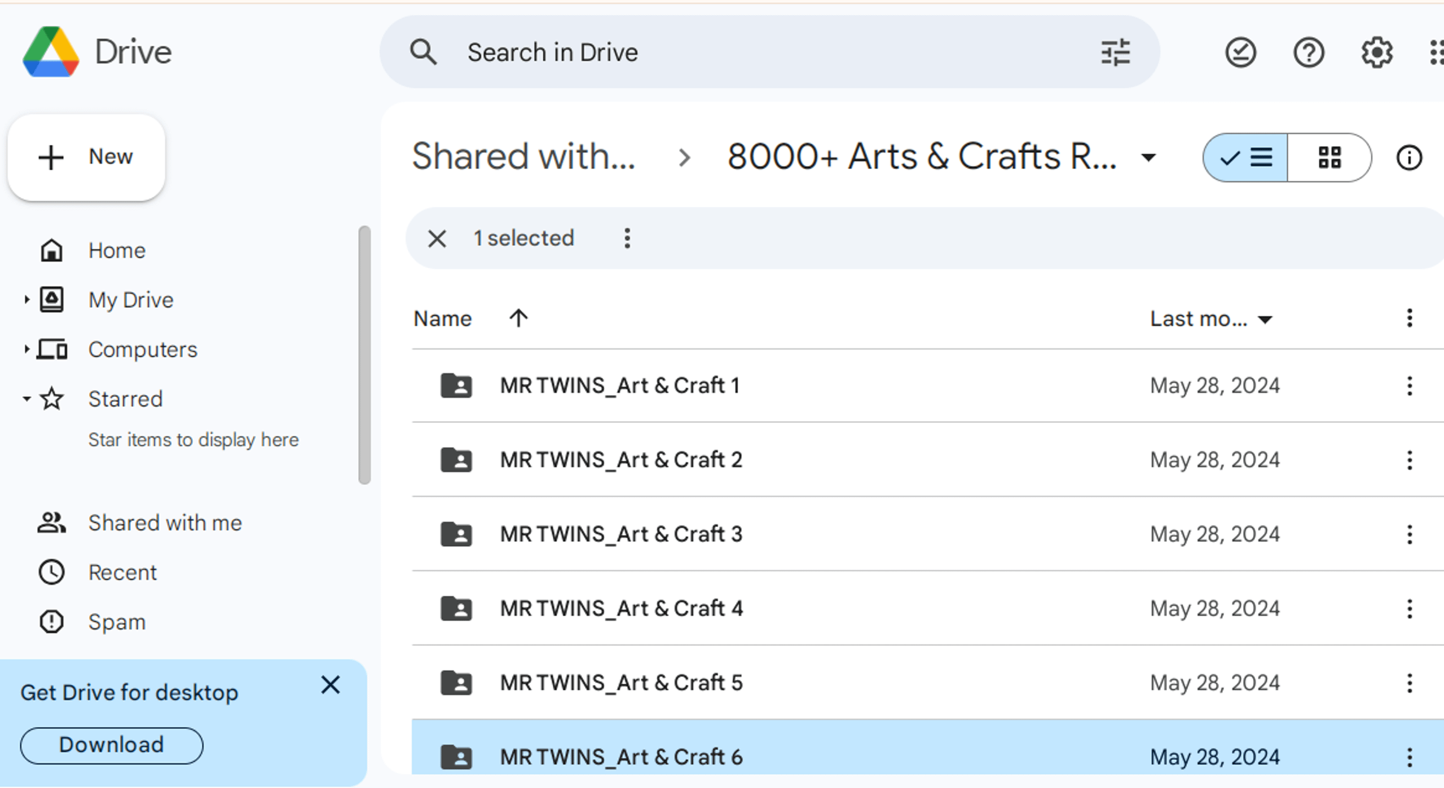Viewport: 1444px width, 788px height.
Task: Select the MR TWINS_Art & Craft 4 row
Action: click(928, 609)
